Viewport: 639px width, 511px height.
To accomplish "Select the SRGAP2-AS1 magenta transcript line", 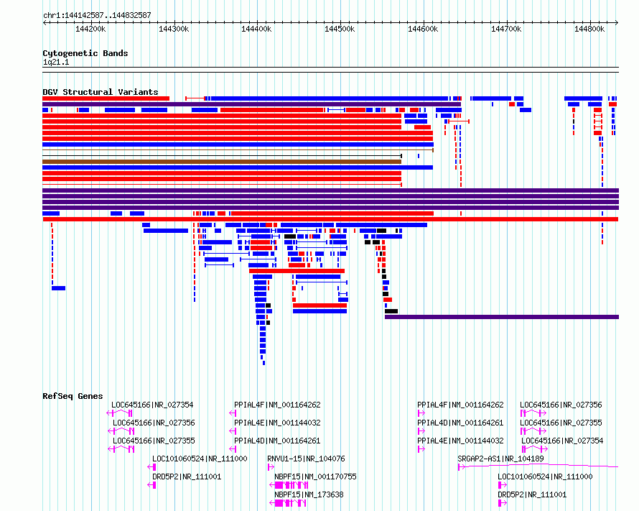I will coord(538,466).
